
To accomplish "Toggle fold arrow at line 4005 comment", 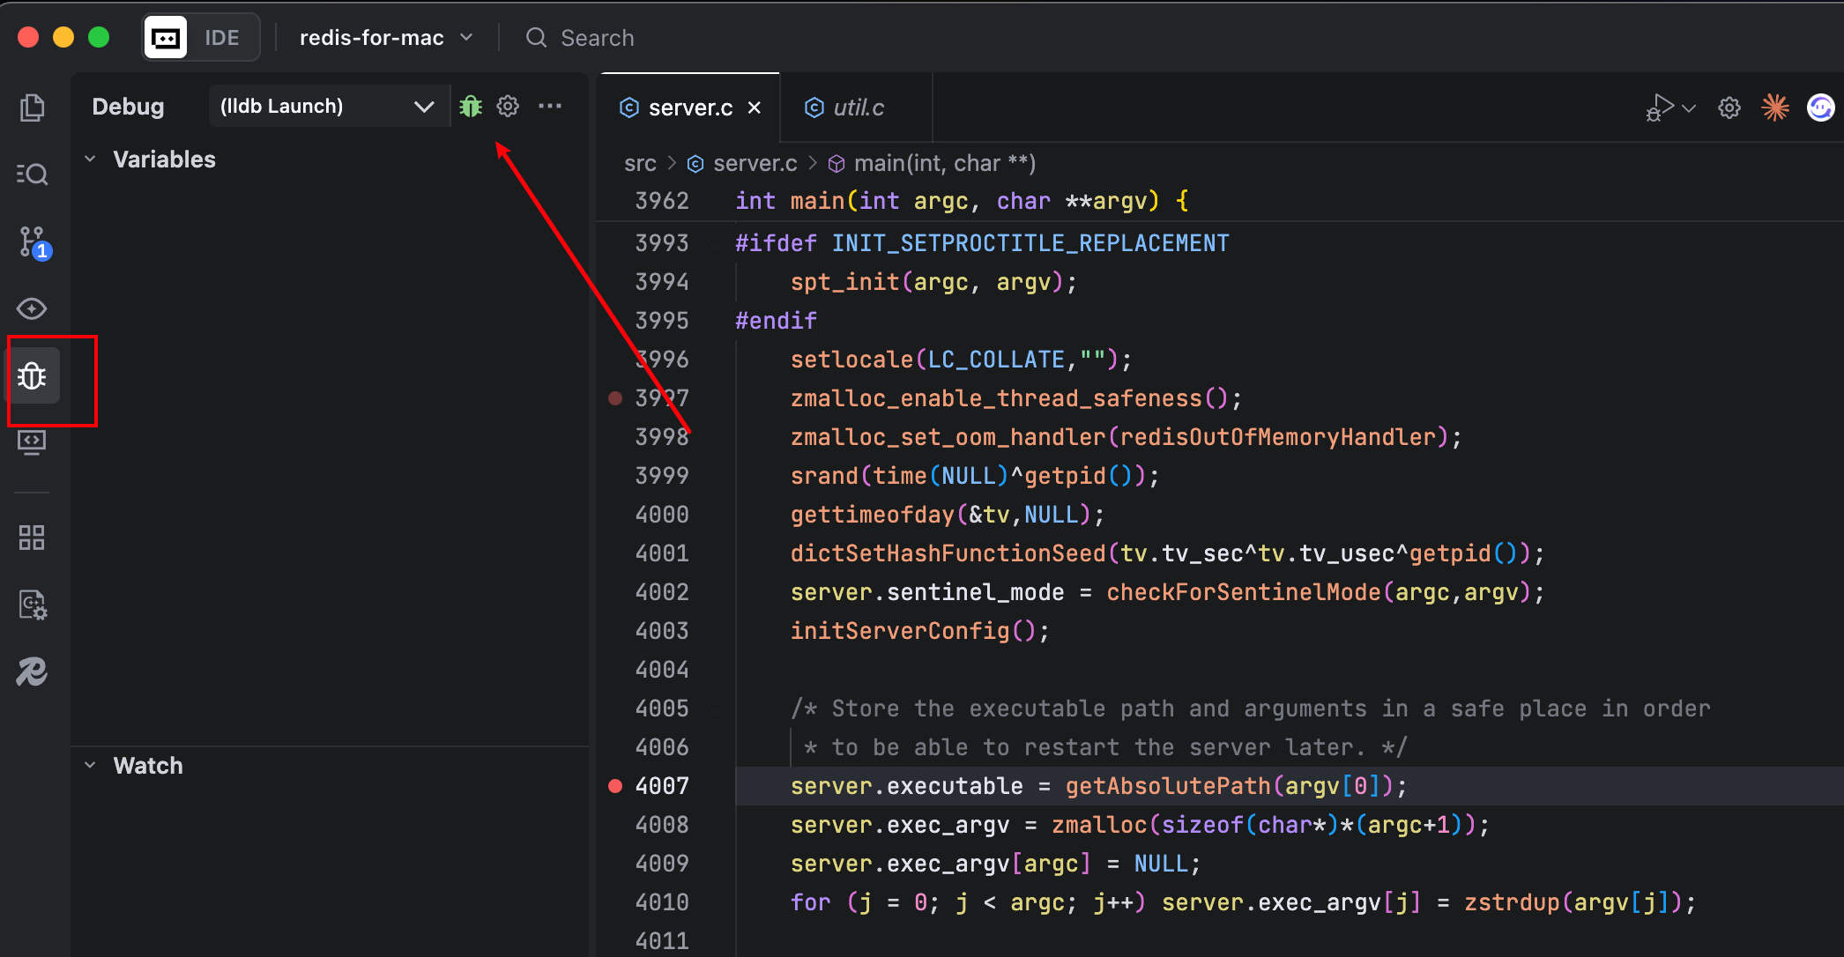I will (x=714, y=708).
